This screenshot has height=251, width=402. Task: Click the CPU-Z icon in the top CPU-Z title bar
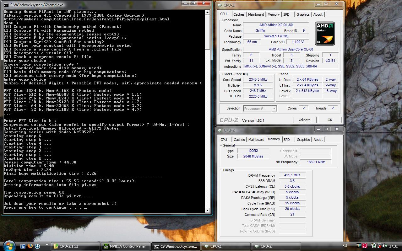click(220, 5)
